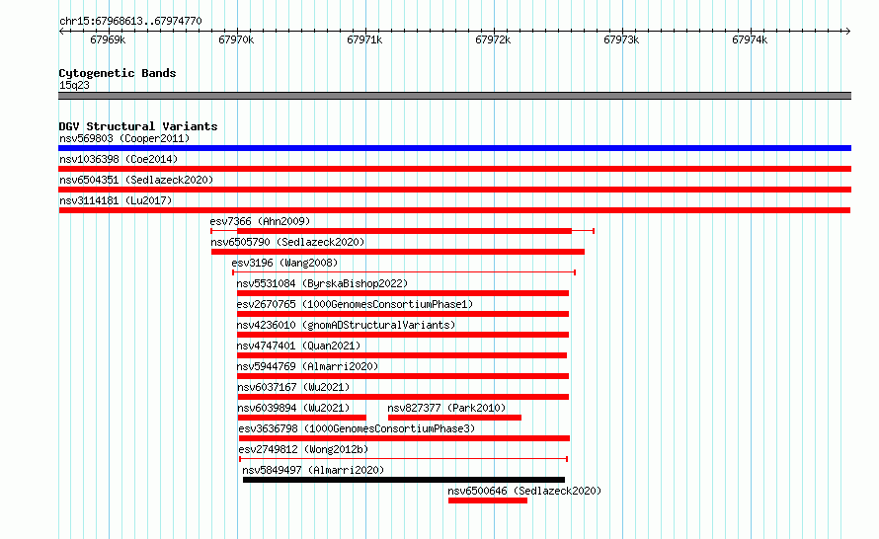
Task: Click the red bar under nsv6504351
Action: 454,190
